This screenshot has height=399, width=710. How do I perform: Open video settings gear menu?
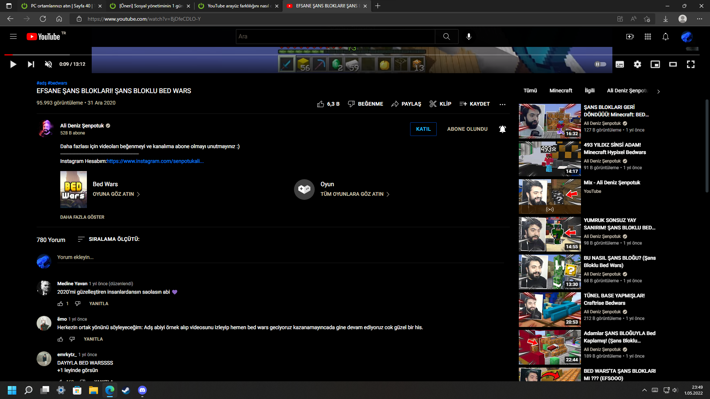(638, 64)
